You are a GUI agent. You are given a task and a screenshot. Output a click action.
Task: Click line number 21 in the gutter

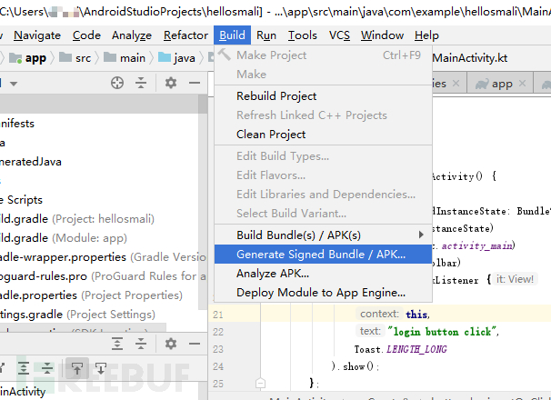pos(218,315)
